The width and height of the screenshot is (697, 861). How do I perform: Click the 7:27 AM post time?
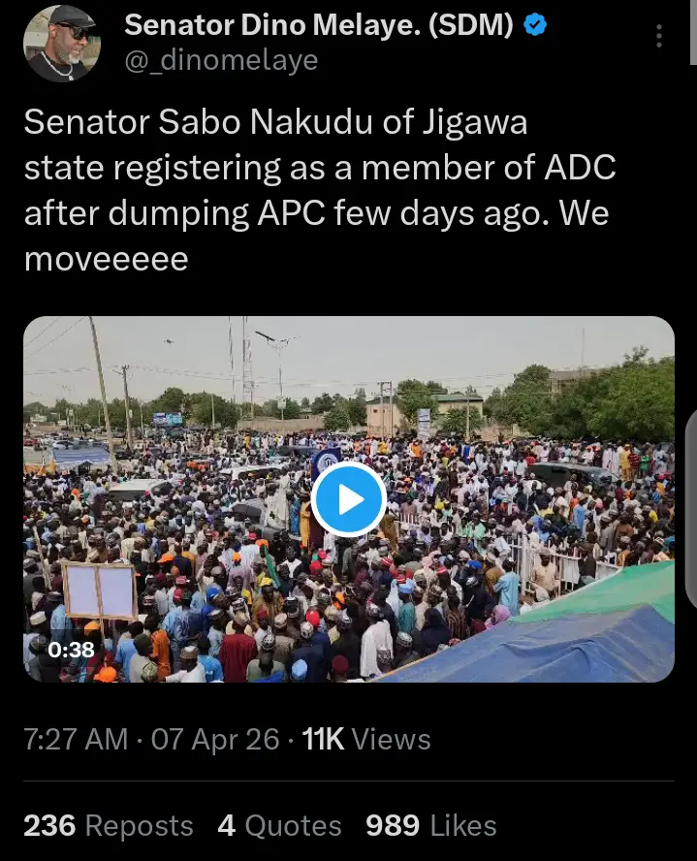point(77,739)
